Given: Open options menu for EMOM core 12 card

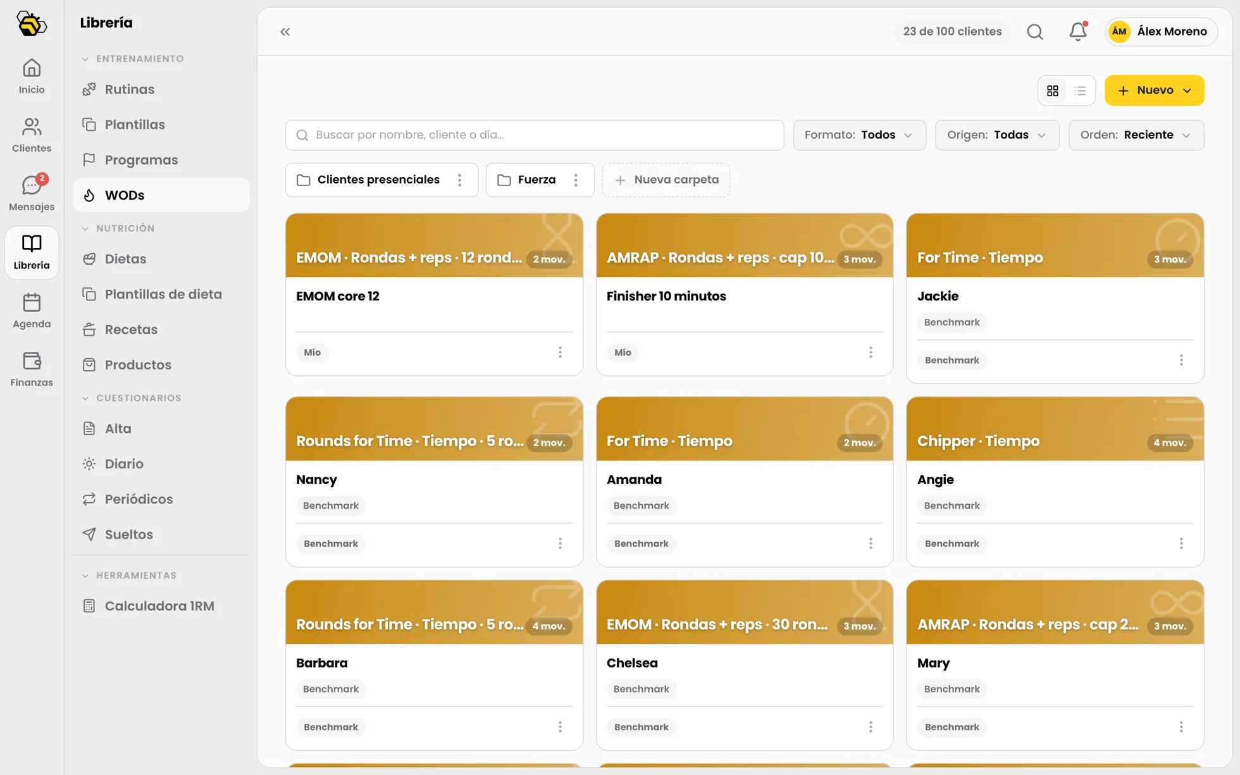Looking at the screenshot, I should tap(560, 352).
